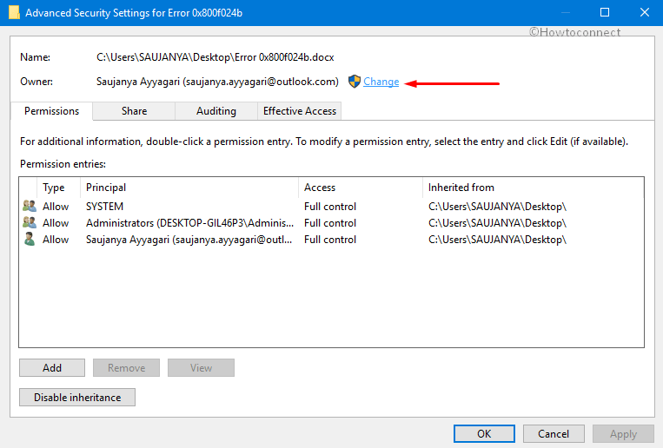
Task: Click Disable inheritance
Action: pos(77,398)
